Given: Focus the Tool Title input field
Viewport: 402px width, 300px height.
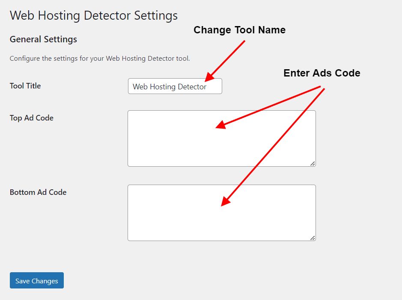Looking at the screenshot, I should (x=175, y=86).
